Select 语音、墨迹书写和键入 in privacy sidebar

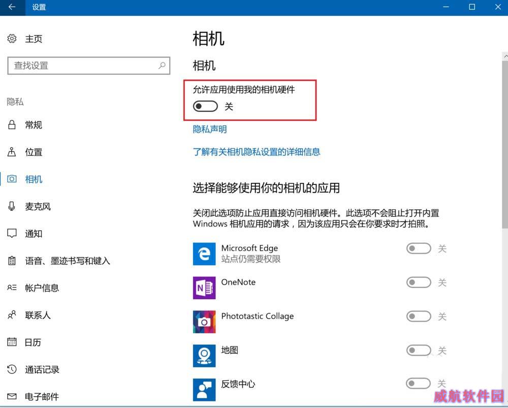(68, 261)
